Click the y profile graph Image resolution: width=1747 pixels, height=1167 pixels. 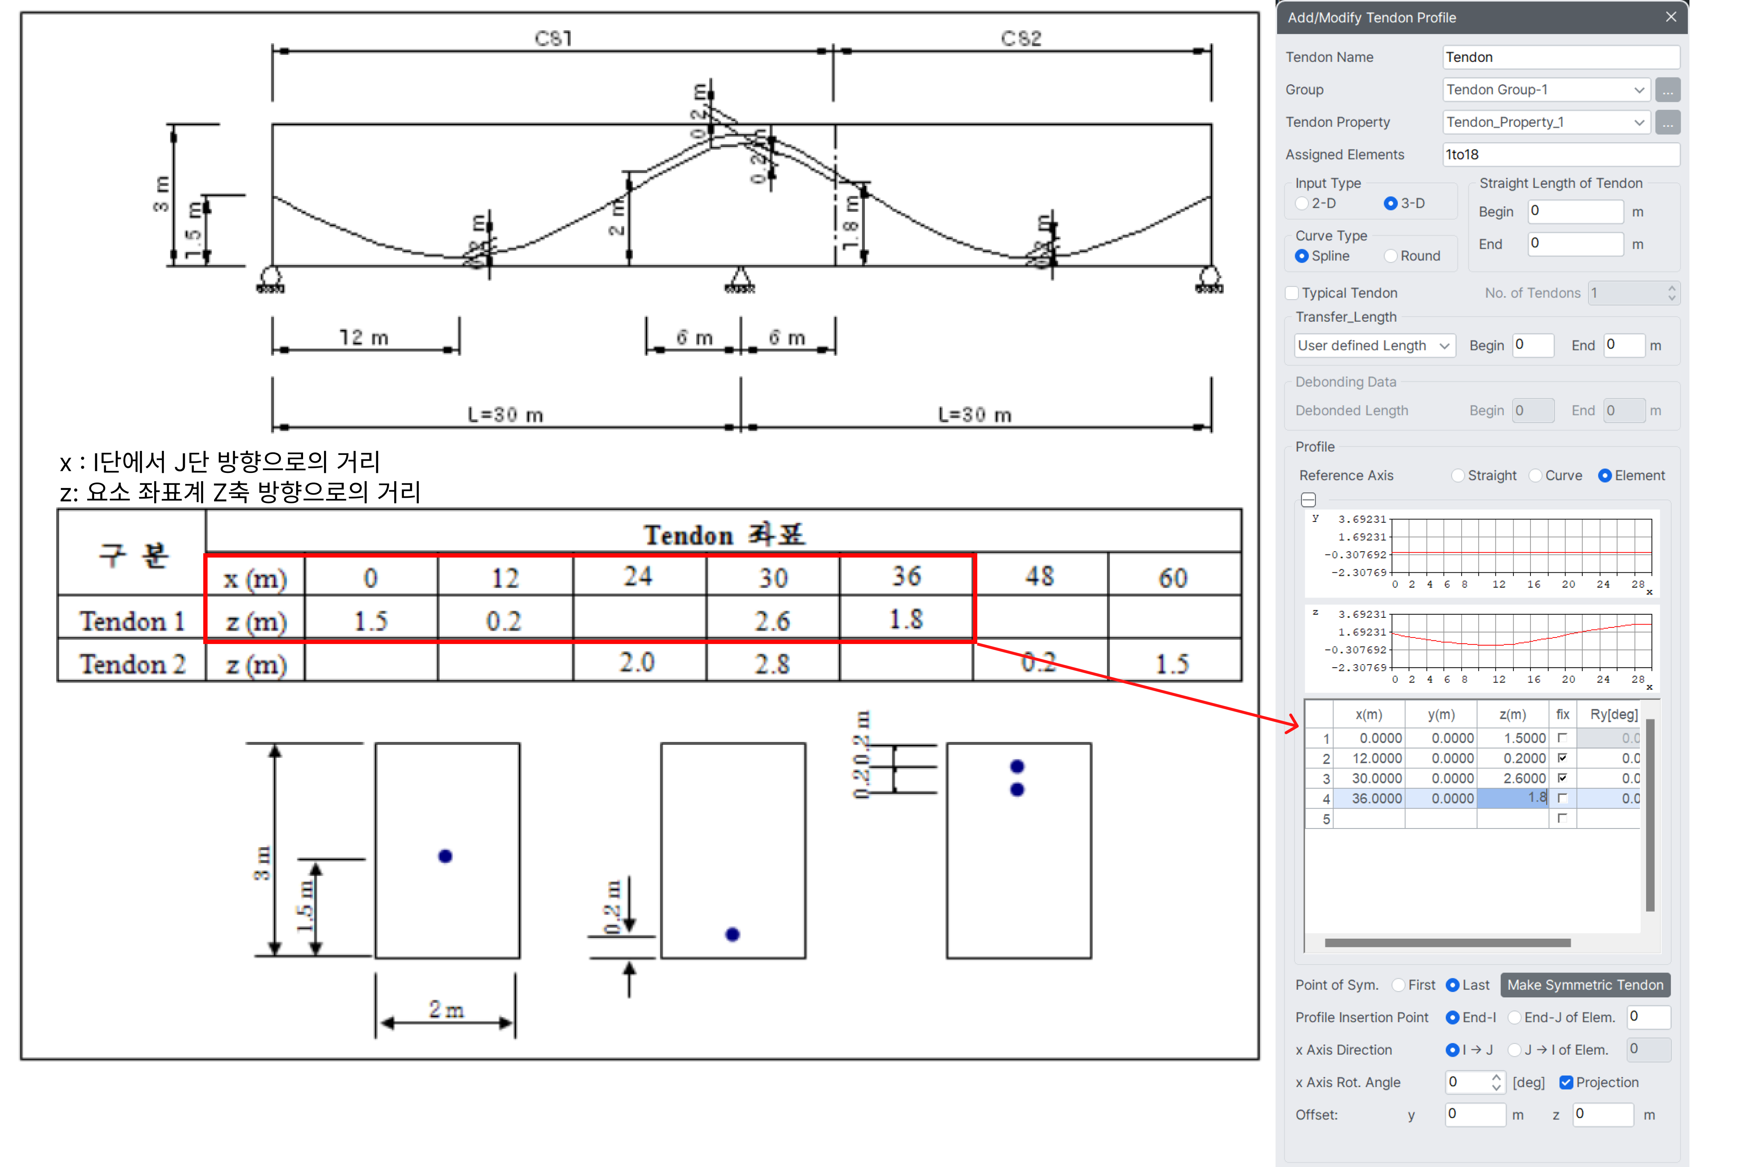click(1482, 553)
